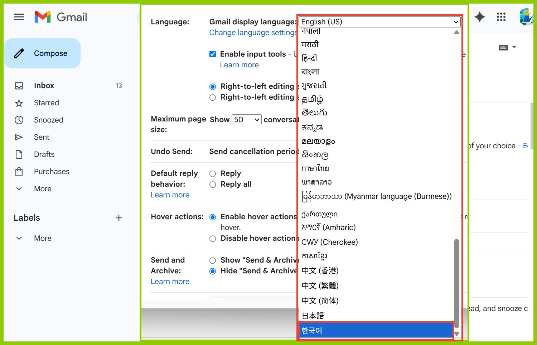Open Gmail display language combo box
Image resolution: width=537 pixels, height=345 pixels.
click(380, 22)
